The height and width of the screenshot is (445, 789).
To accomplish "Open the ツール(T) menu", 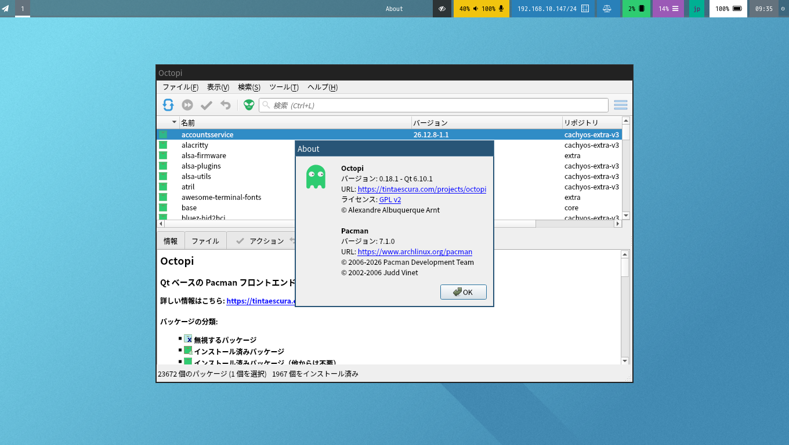I will tap(284, 87).
